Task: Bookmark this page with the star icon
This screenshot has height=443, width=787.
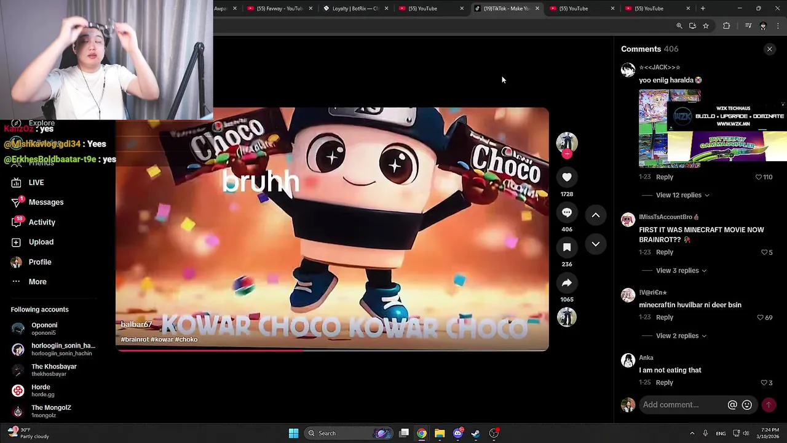Action: pos(706,26)
